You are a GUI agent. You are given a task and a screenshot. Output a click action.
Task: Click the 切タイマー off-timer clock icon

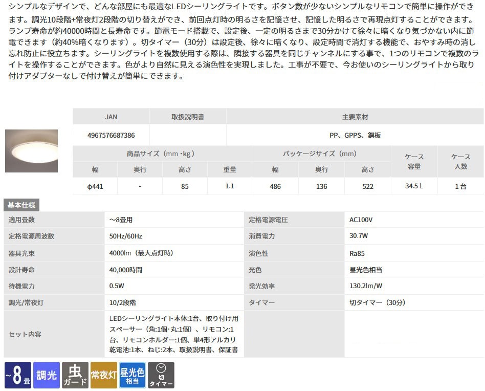[x=161, y=375]
